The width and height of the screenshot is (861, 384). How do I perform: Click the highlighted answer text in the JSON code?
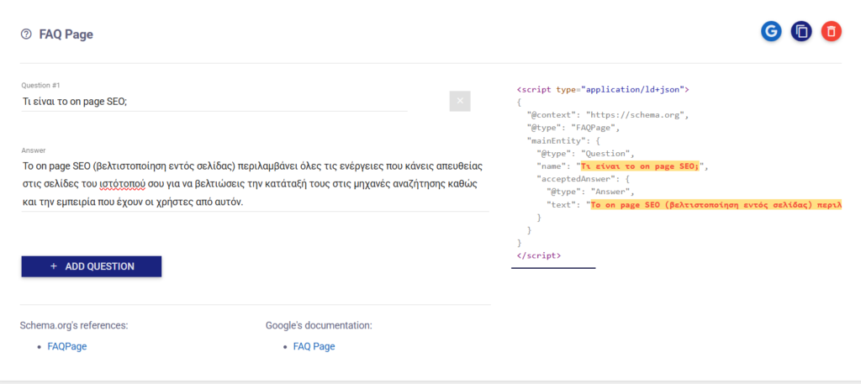[x=716, y=205]
